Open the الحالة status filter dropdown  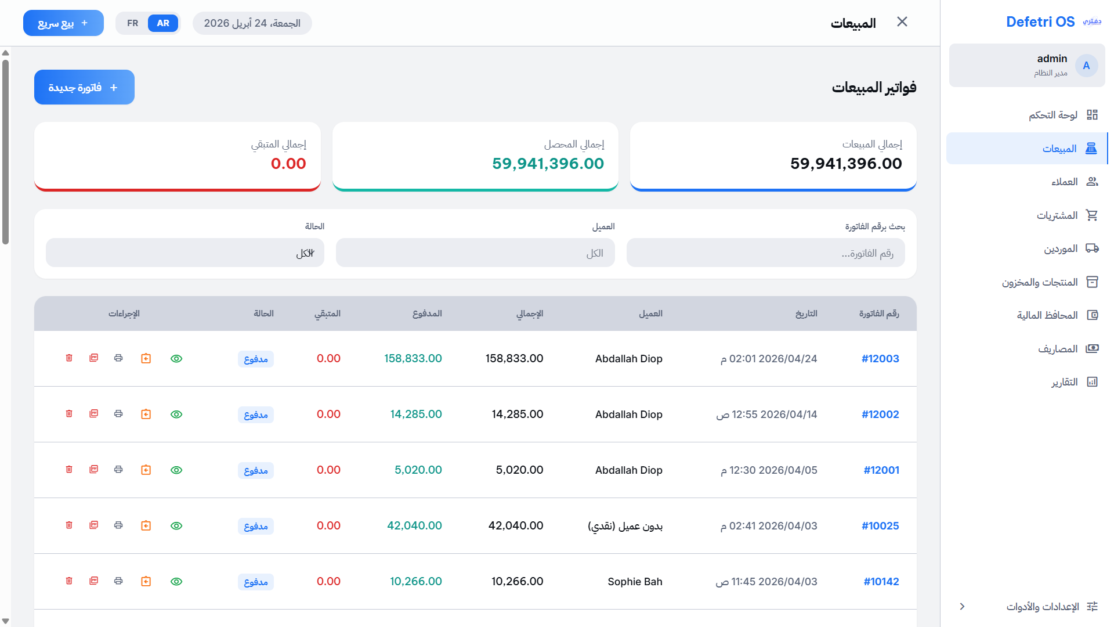point(185,253)
